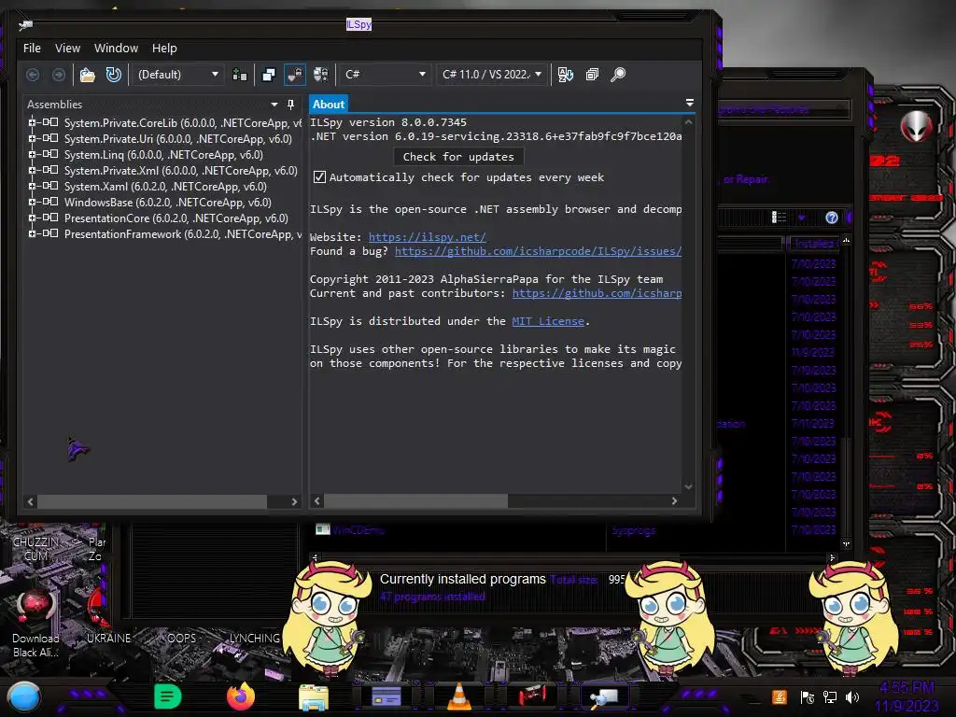Open the document tab list arrow beside About
This screenshot has height=717, width=956.
click(x=690, y=103)
